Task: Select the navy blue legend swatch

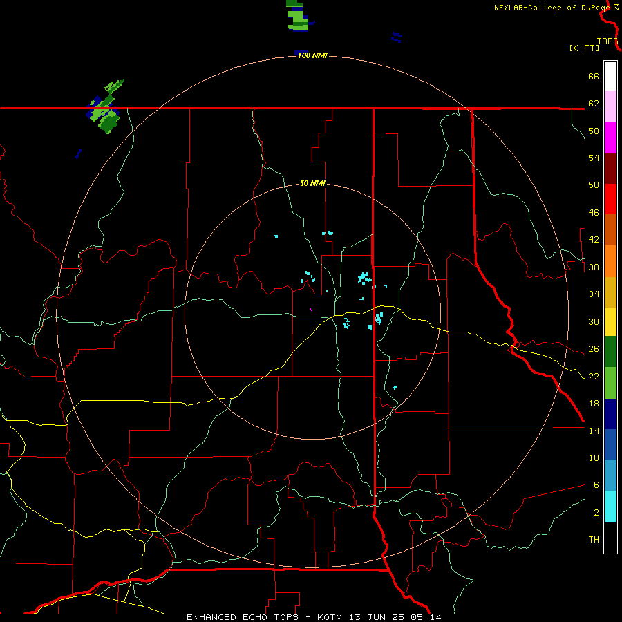Action: 610,414
